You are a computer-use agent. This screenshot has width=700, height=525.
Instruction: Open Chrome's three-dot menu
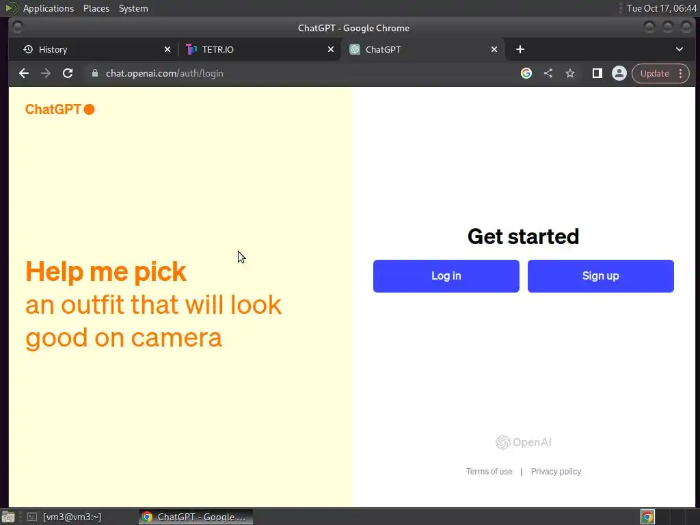pos(681,73)
